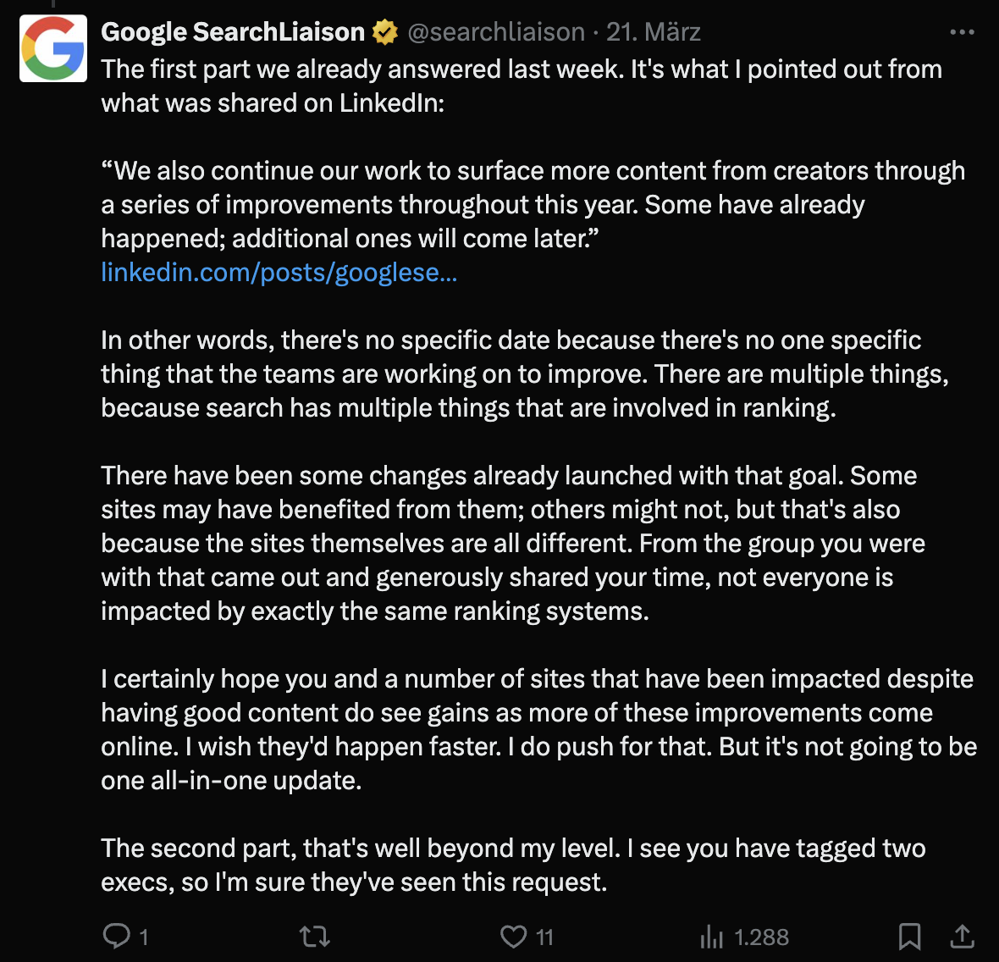
Task: Open the linkedin.com/posts/googlese link
Action: click(279, 273)
